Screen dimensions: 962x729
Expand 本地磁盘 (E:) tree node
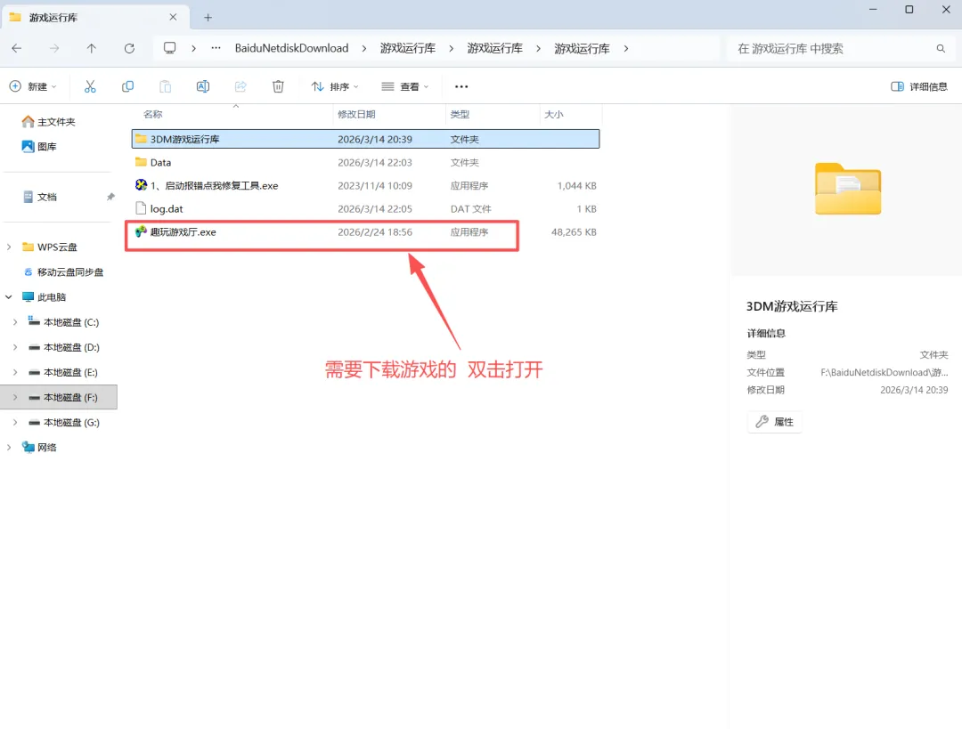coord(15,373)
